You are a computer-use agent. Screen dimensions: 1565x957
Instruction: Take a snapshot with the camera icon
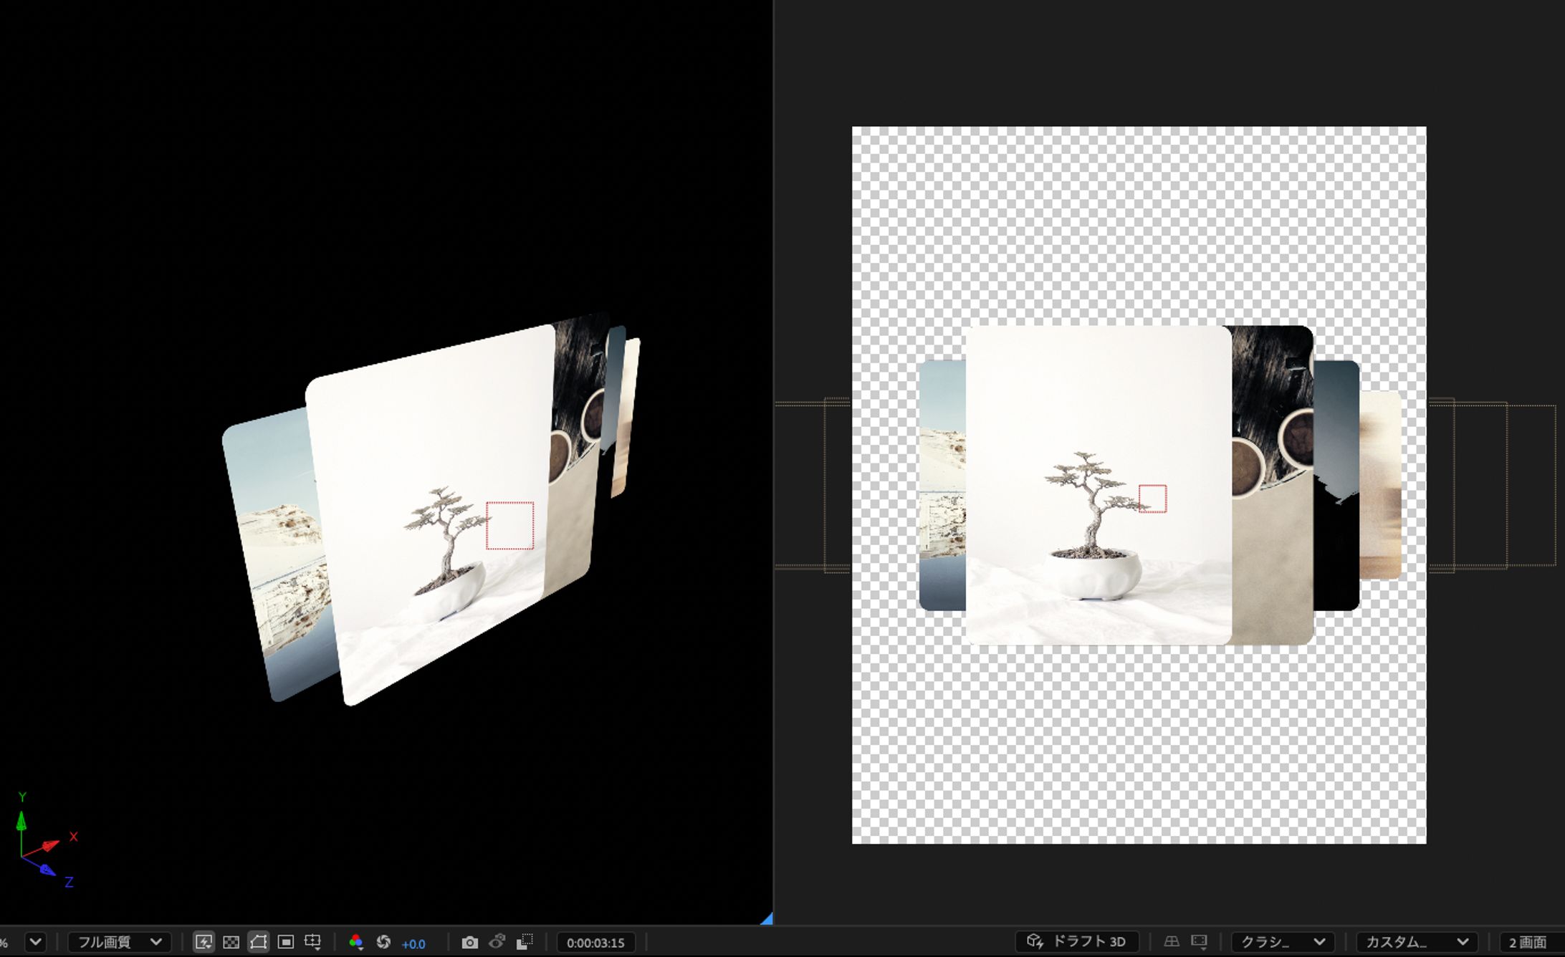[x=469, y=942]
